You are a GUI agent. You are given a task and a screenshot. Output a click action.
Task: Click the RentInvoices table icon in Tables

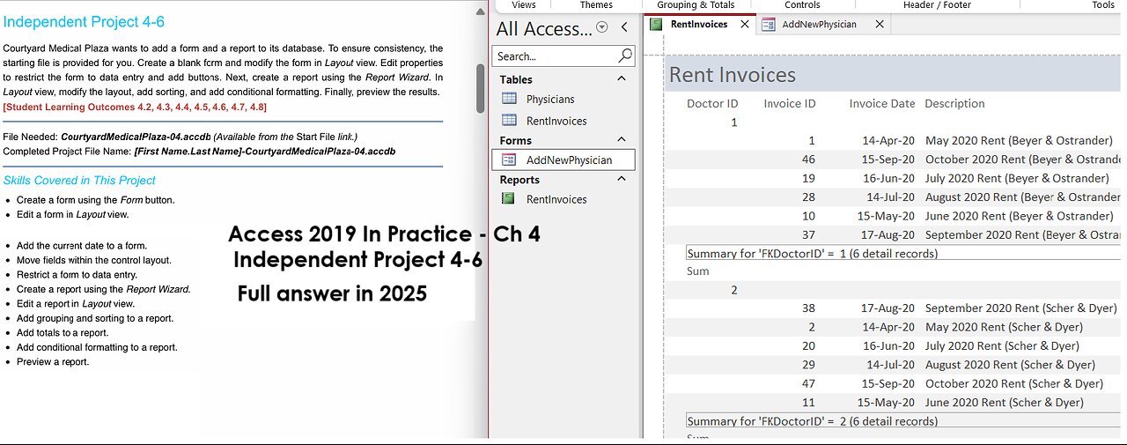(x=509, y=120)
